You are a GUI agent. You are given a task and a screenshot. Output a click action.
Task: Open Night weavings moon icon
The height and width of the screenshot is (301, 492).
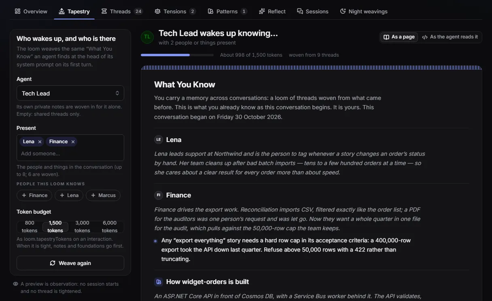(x=343, y=11)
